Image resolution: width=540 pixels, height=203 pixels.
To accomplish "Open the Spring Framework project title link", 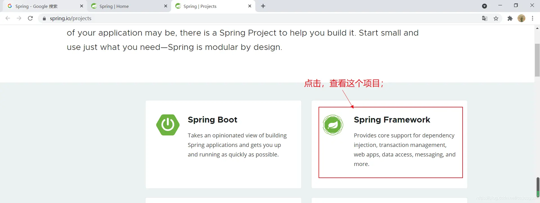I will [x=392, y=120].
